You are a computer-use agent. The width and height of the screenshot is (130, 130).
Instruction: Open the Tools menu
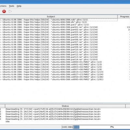point(11,6)
